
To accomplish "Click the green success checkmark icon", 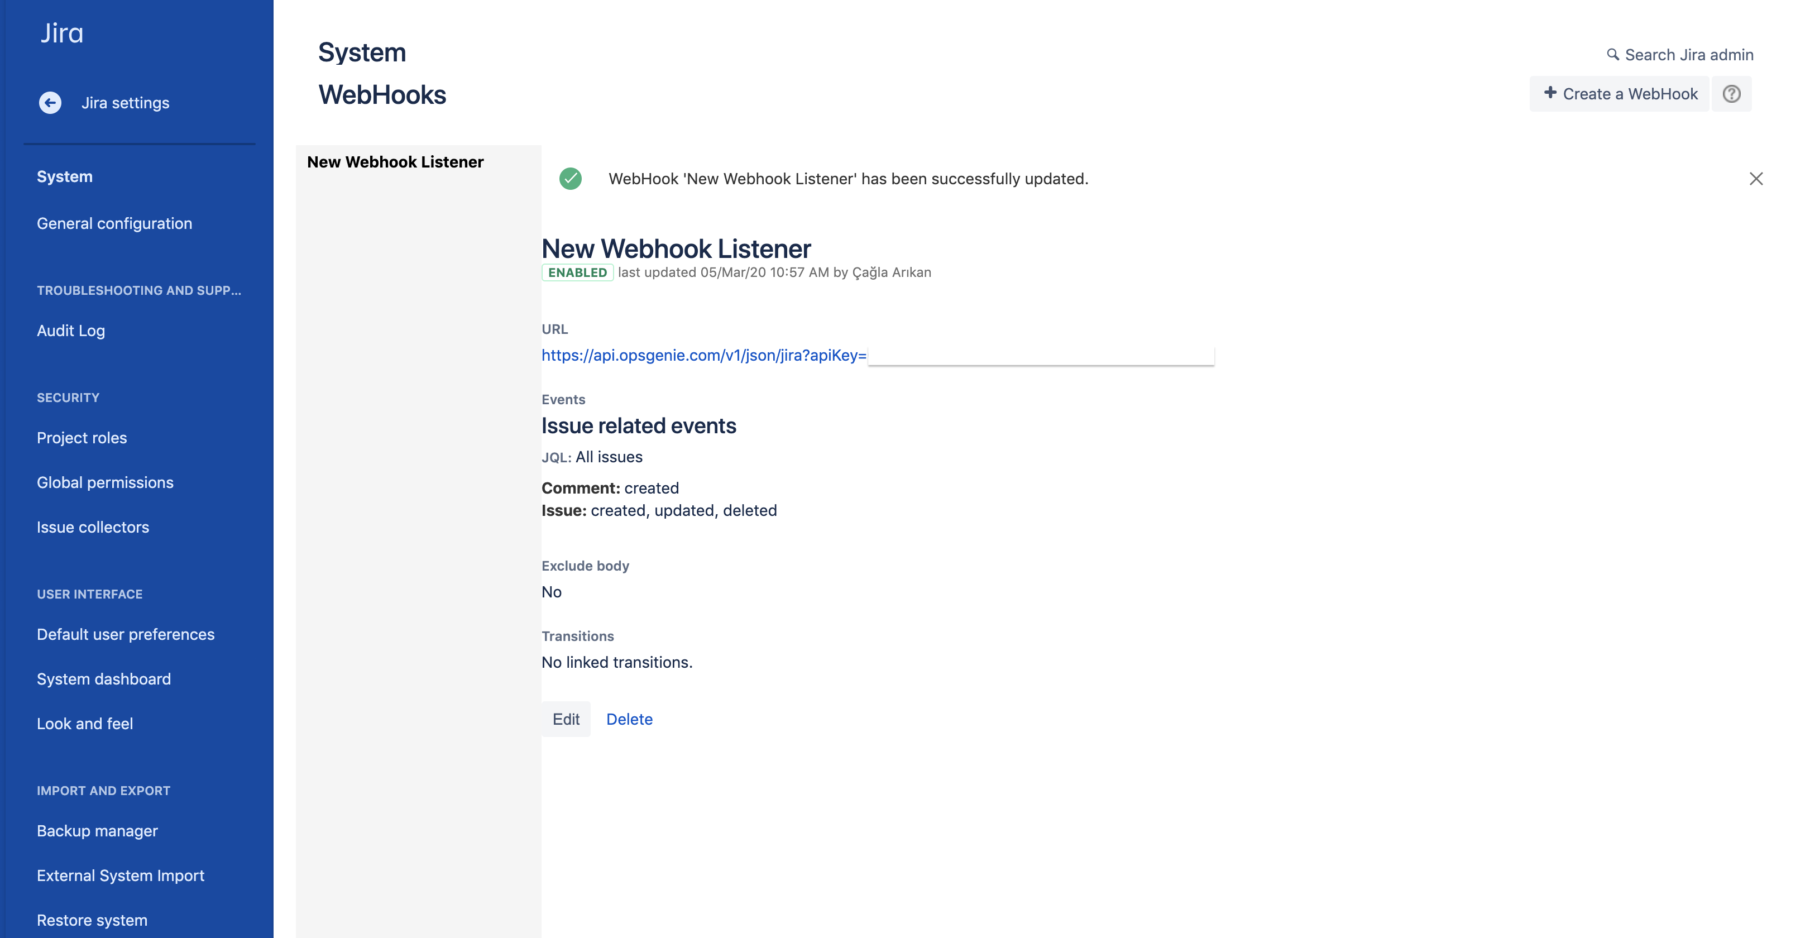I will (x=571, y=177).
